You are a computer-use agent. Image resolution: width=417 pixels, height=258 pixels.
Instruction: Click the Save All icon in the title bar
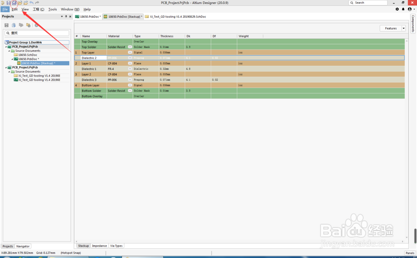coord(14,3)
